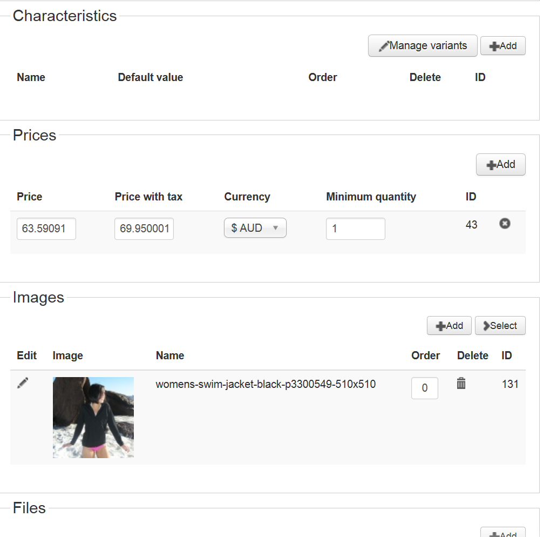This screenshot has height=537, width=557.
Task: Click the Price input field
Action: 46,229
